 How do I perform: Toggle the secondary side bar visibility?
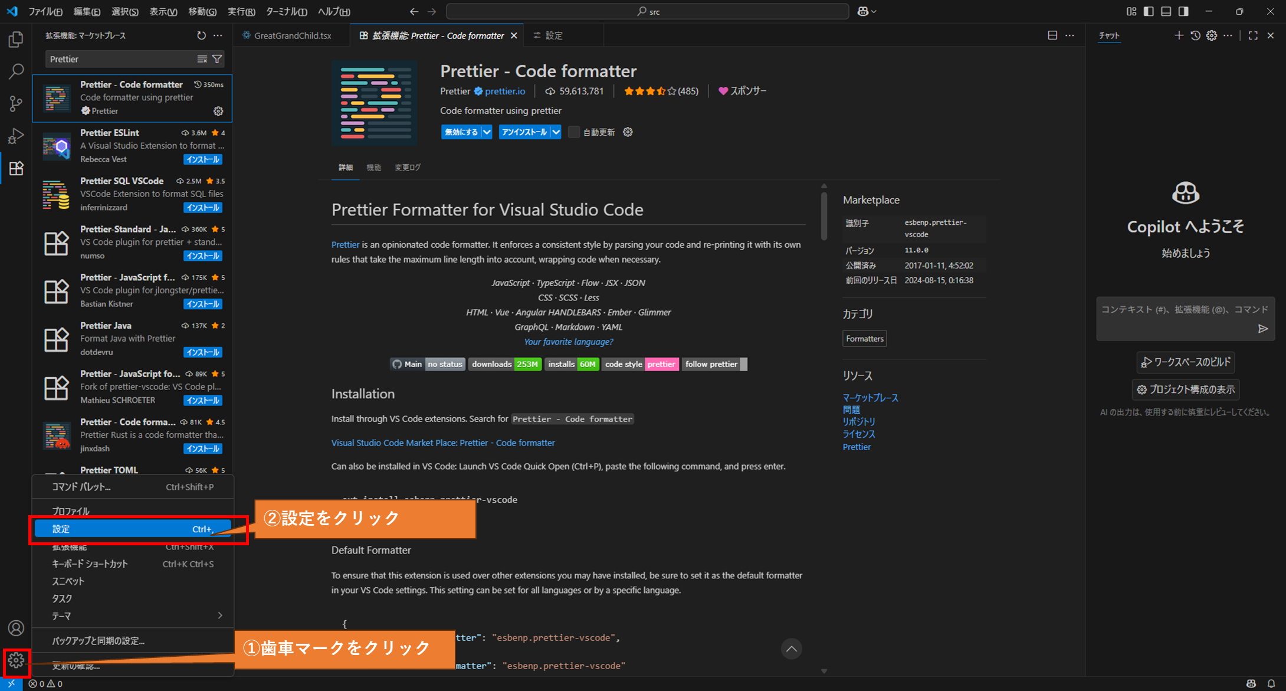pos(1183,11)
